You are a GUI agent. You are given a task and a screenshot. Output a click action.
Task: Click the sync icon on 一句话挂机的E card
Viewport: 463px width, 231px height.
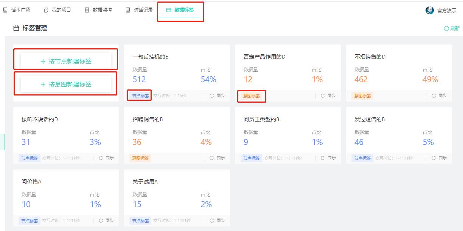[211, 95]
